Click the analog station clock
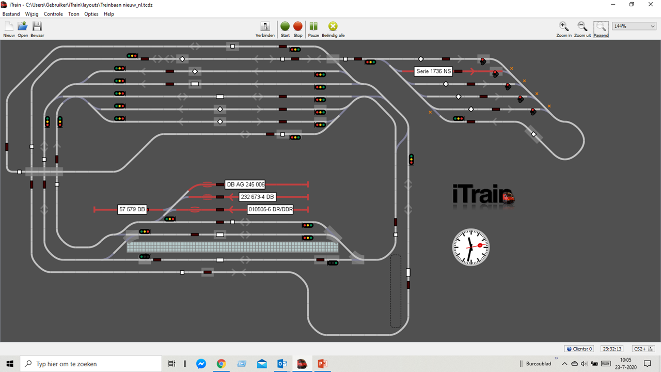The width and height of the screenshot is (661, 372). [470, 247]
